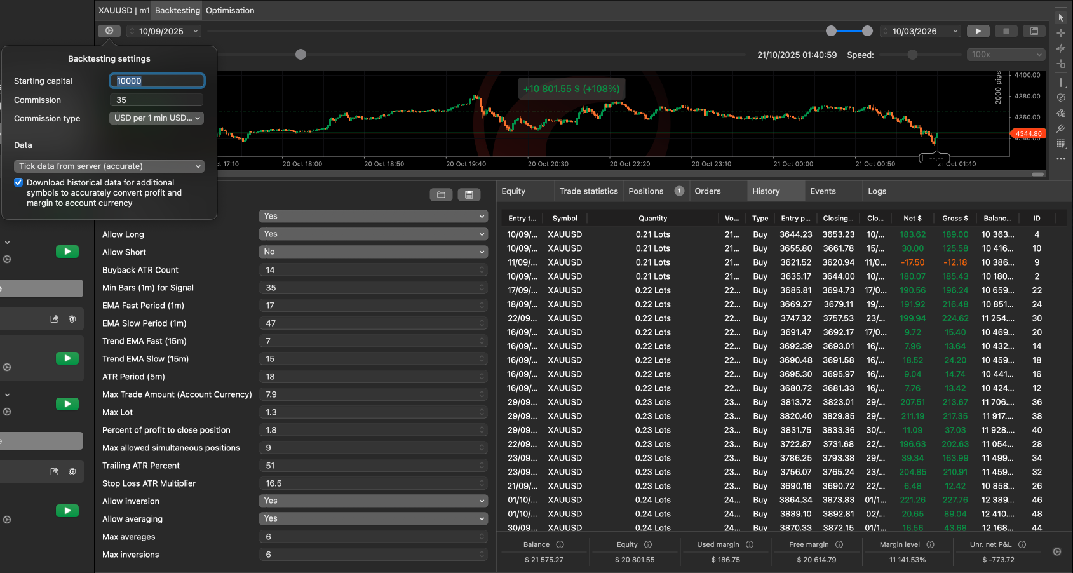Click the play button to start backtesting
The image size is (1073, 573).
[978, 31]
